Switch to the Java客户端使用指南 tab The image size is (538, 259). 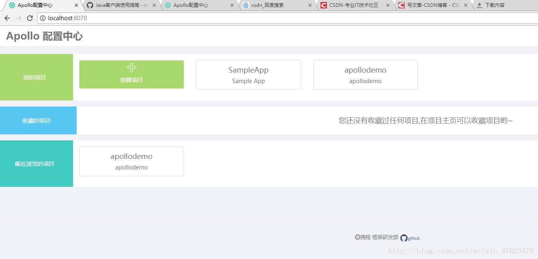[121, 5]
